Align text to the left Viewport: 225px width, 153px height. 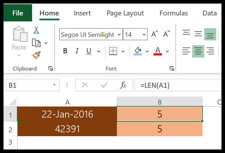(186, 51)
